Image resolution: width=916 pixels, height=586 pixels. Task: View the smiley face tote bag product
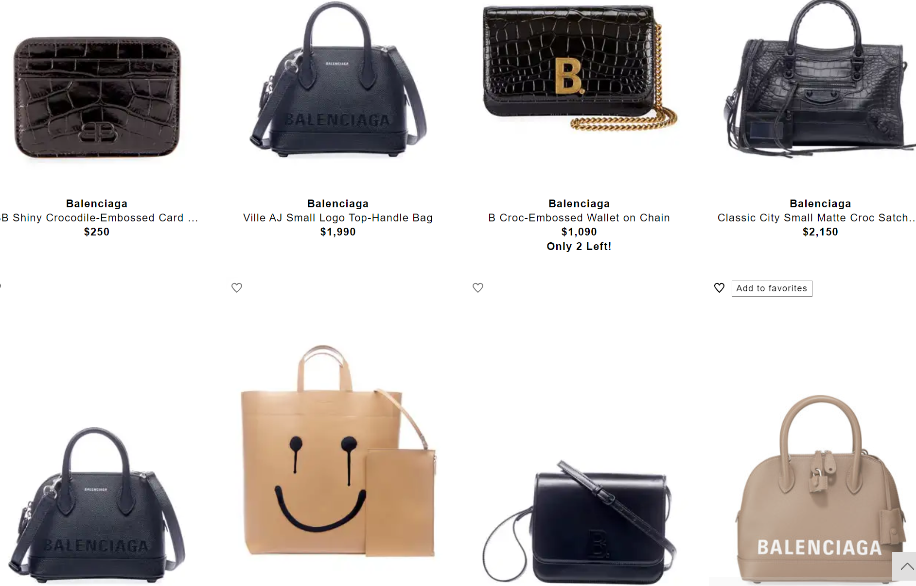[x=338, y=451]
